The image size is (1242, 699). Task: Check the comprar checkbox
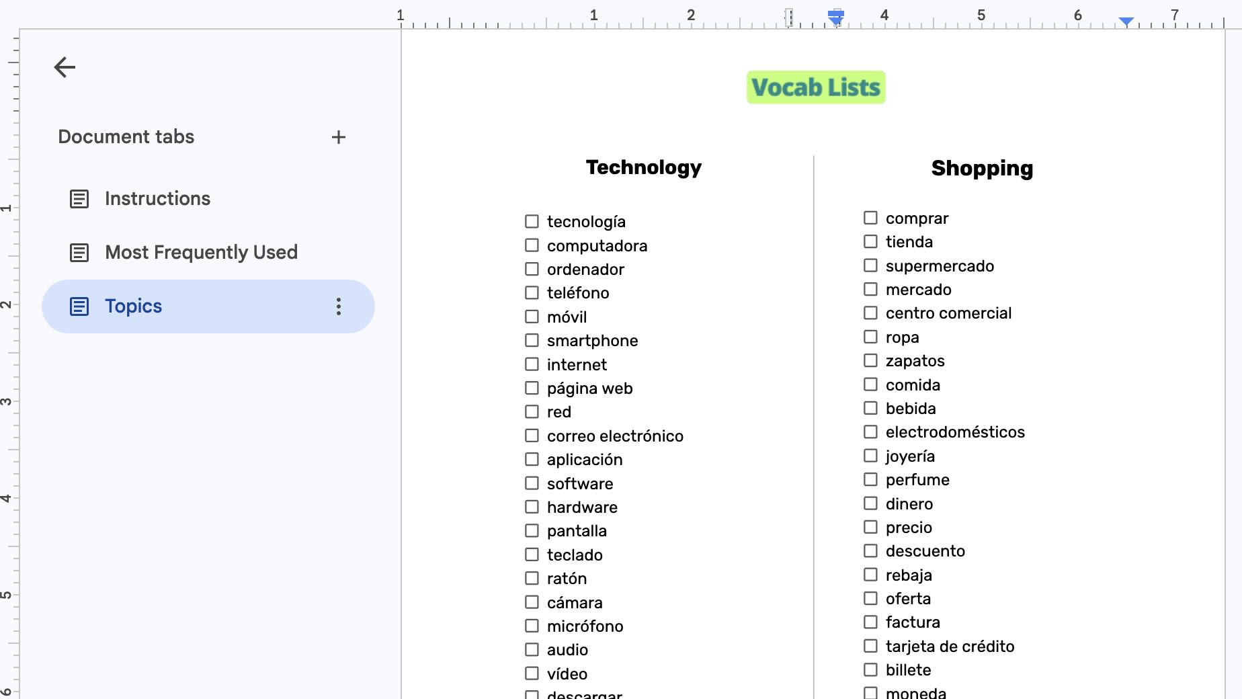pyautogui.click(x=870, y=218)
